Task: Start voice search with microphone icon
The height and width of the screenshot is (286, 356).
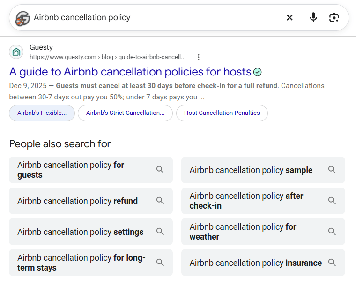Action: [313, 17]
